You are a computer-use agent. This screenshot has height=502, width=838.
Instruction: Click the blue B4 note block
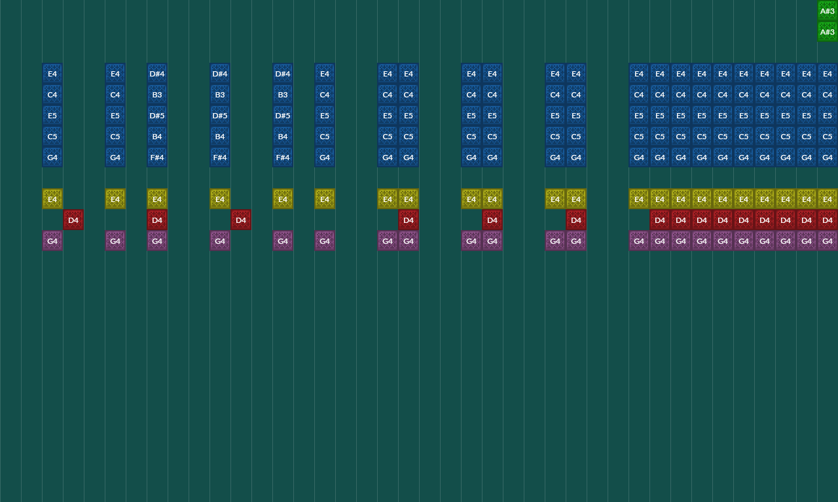(156, 136)
